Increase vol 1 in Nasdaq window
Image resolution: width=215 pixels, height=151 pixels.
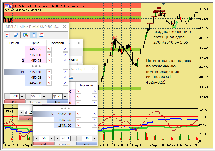coord(73,139)
